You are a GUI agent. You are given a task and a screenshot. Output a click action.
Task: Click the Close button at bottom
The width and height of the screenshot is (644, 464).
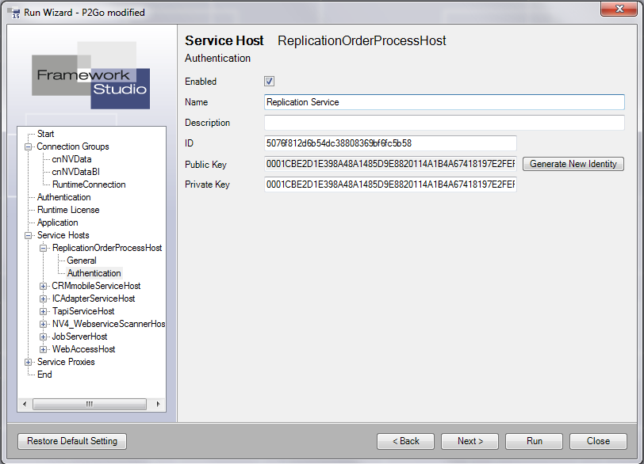click(598, 441)
